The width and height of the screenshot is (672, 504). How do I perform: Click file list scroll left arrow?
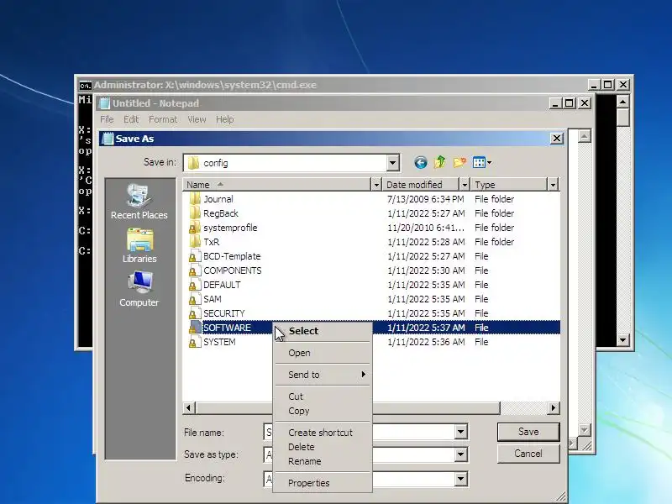[x=189, y=408]
